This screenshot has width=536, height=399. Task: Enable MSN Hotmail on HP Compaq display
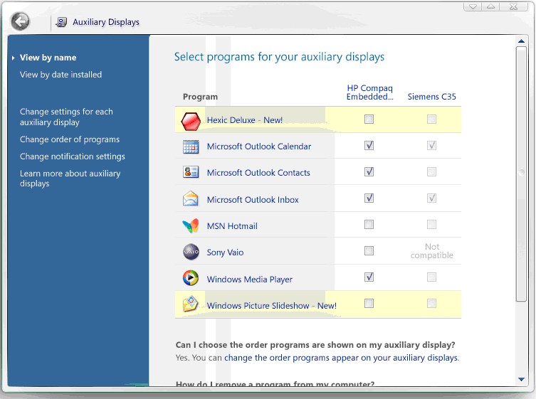point(369,225)
